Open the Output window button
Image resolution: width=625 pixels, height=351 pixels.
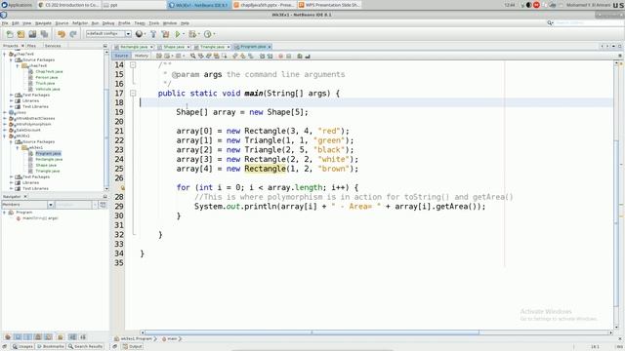point(133,347)
